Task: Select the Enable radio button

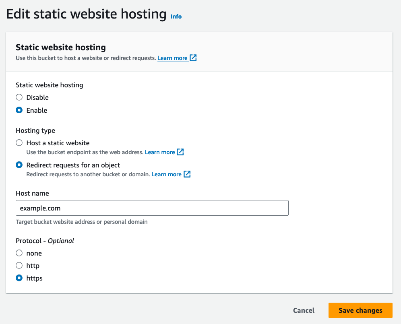Action: (x=19, y=110)
